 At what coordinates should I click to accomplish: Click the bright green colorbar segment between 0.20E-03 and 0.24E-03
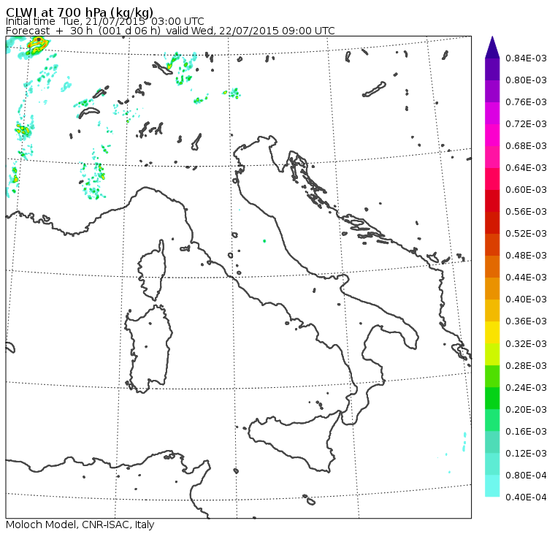(x=492, y=398)
